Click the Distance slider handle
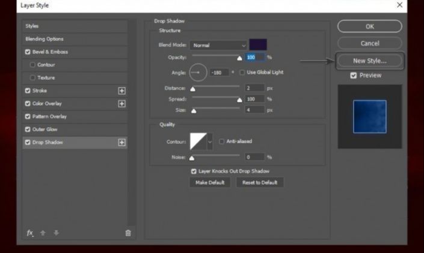 pyautogui.click(x=192, y=89)
